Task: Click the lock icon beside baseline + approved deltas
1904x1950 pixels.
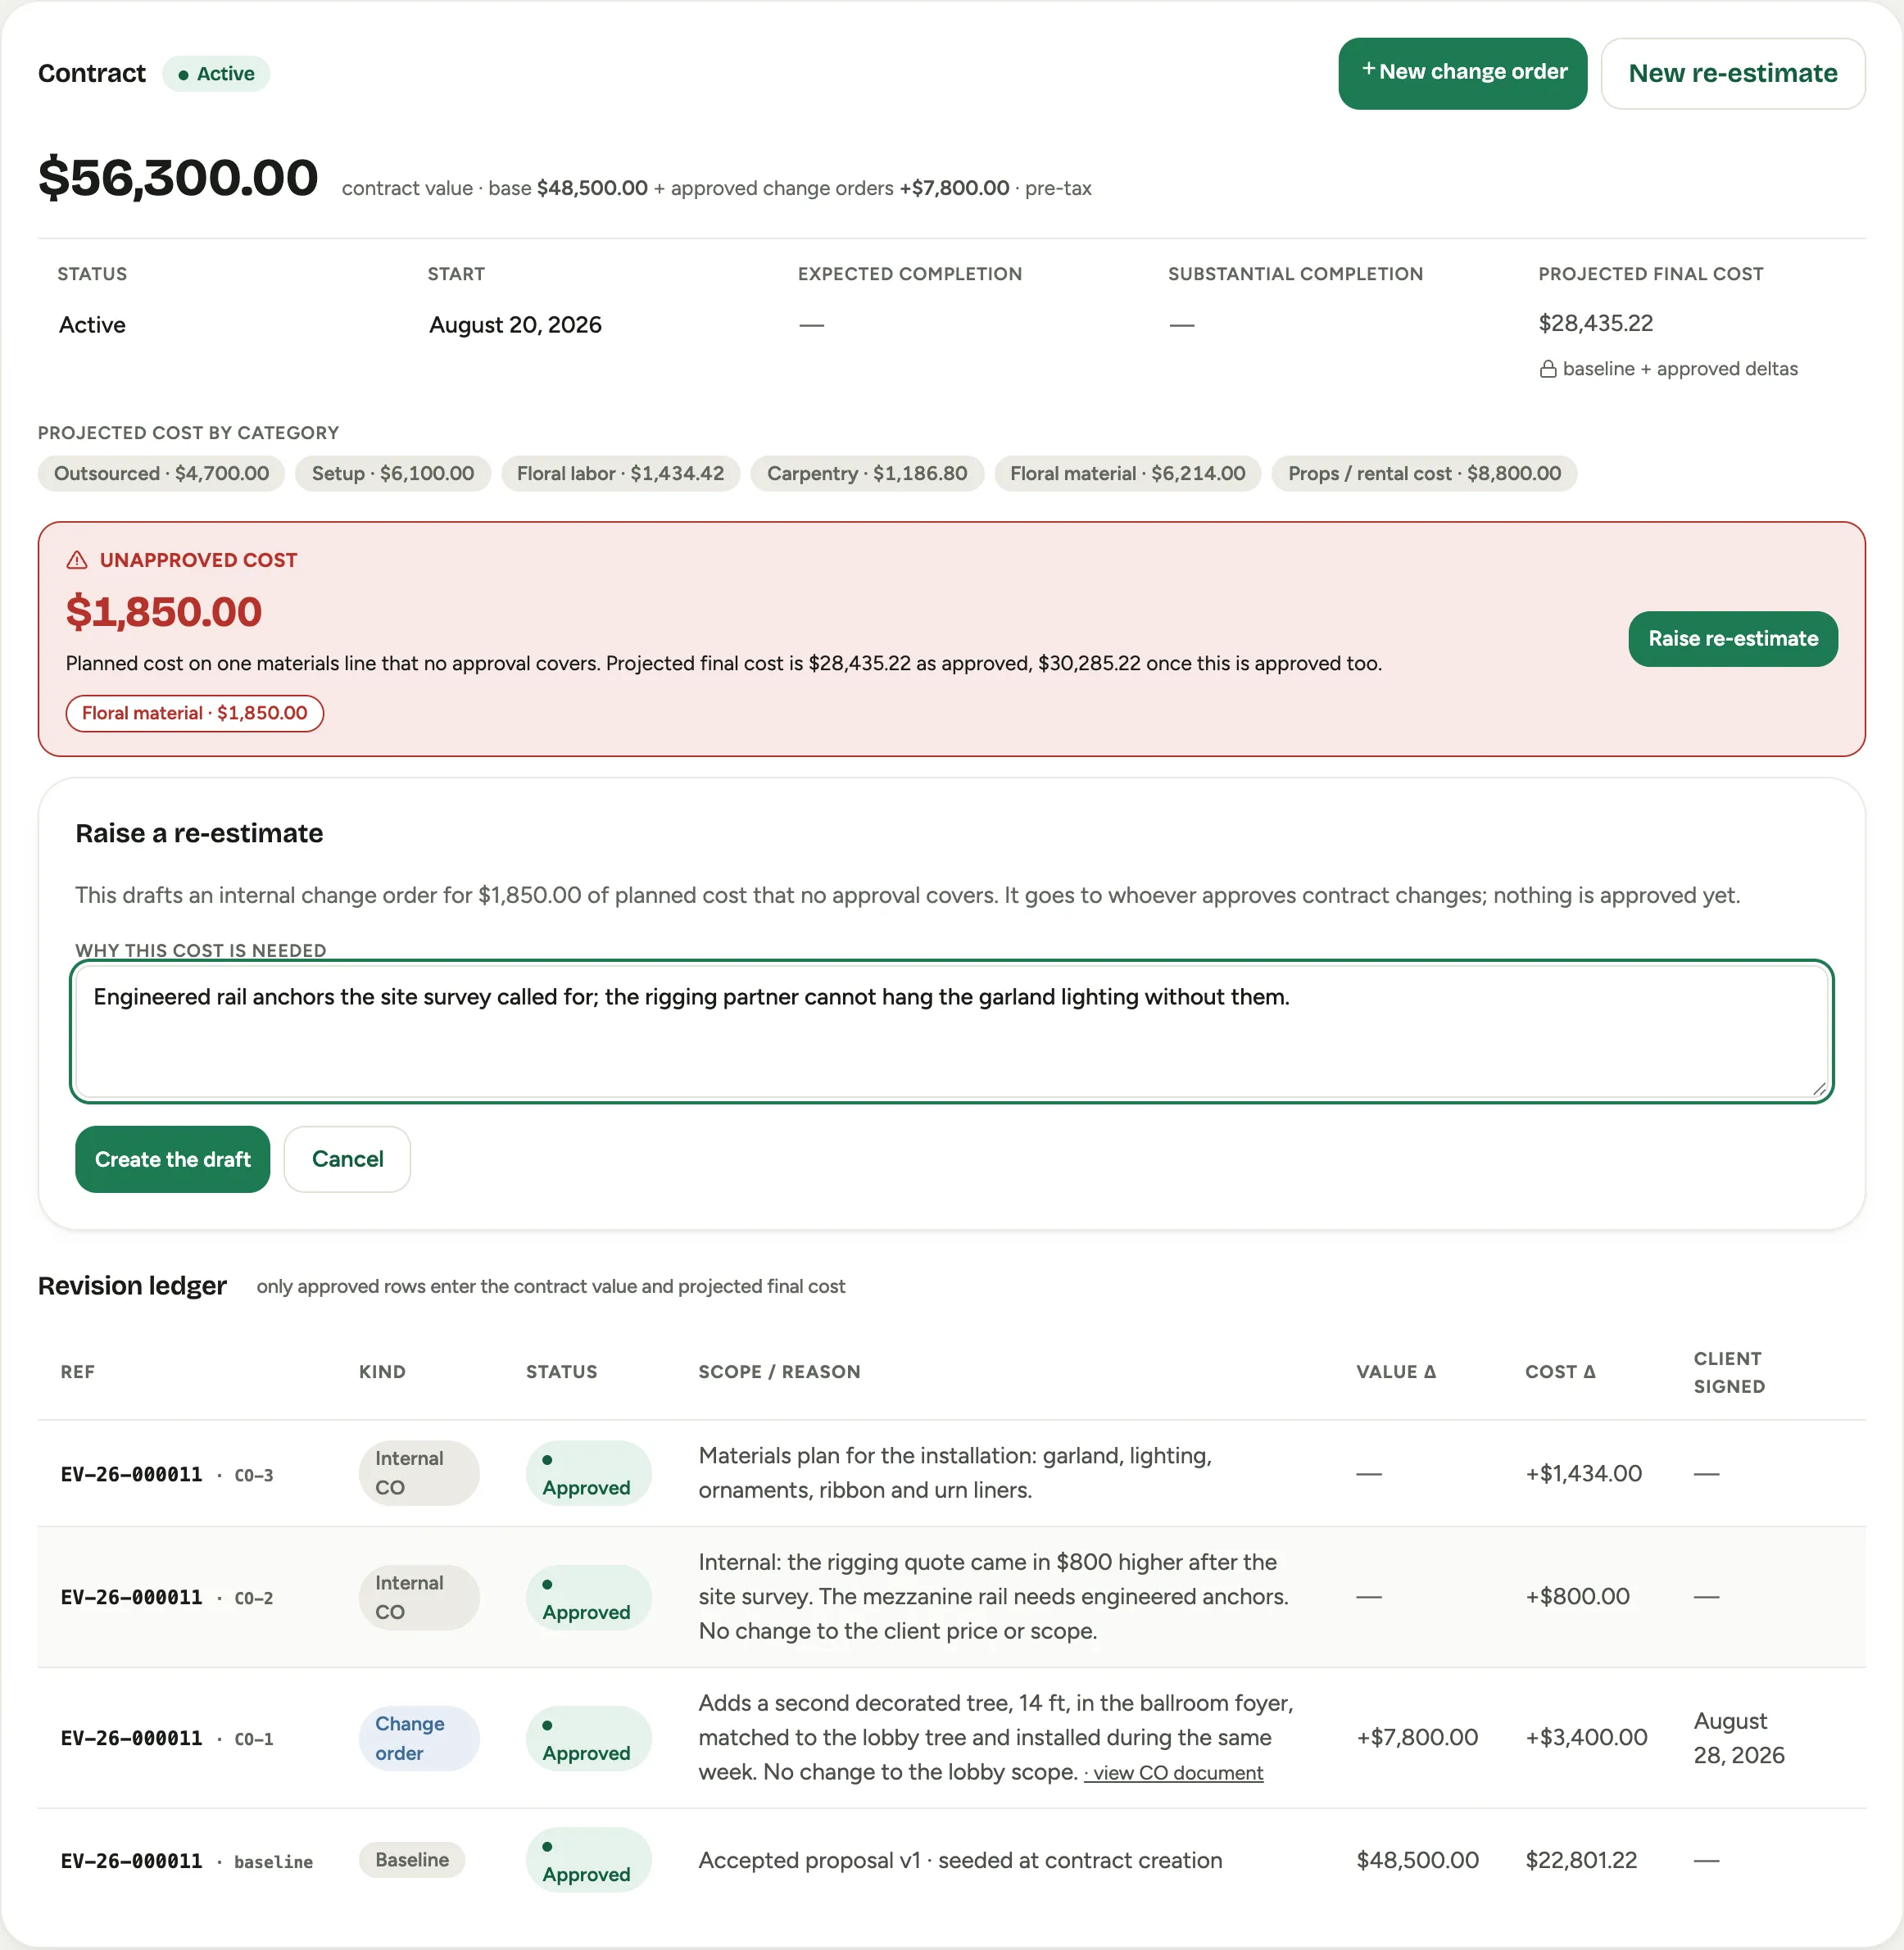Action: pyautogui.click(x=1547, y=369)
